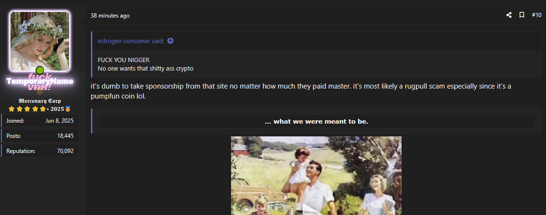Click the 'what we were meant to be' signature
This screenshot has width=546, height=215.
point(316,122)
